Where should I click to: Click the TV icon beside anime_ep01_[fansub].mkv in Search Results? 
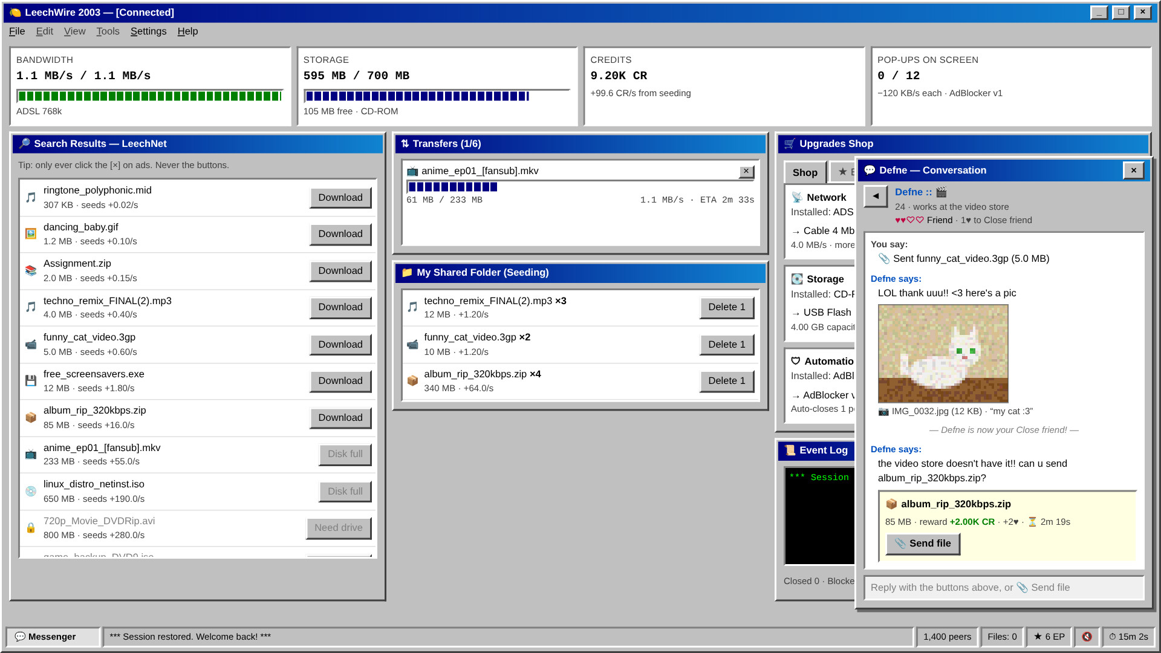(31, 455)
